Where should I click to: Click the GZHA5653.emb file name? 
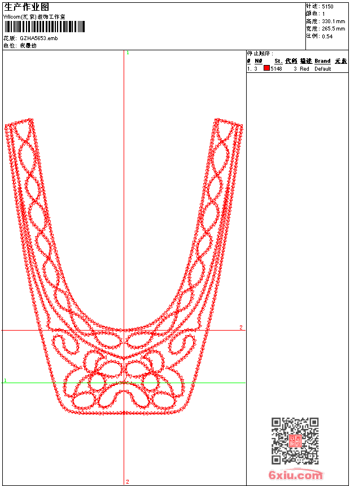[x=38, y=38]
